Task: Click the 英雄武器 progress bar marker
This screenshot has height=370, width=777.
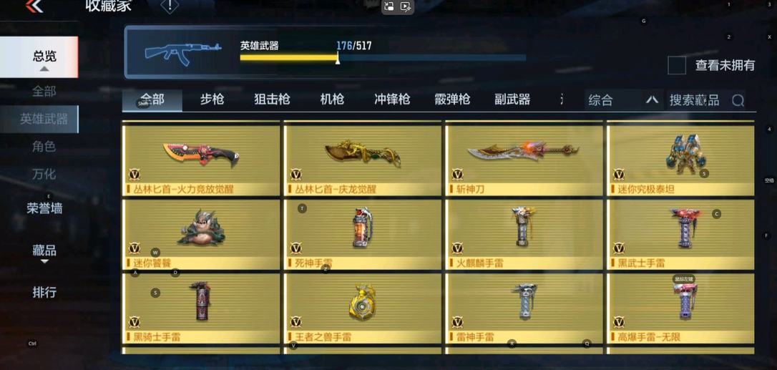Action: (338, 59)
